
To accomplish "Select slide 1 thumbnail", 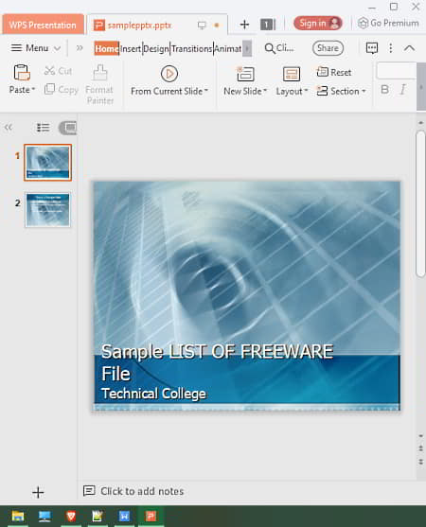I will [47, 163].
